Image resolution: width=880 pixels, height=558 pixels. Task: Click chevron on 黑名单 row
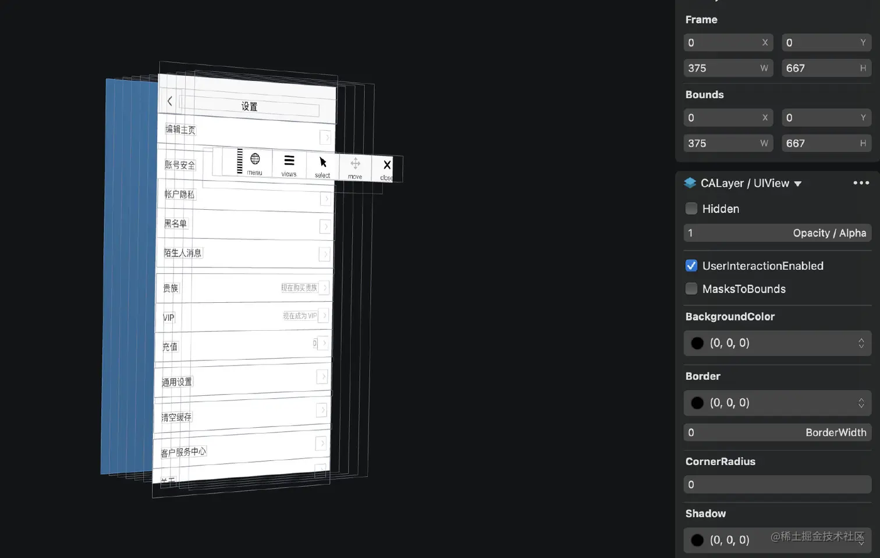(325, 226)
